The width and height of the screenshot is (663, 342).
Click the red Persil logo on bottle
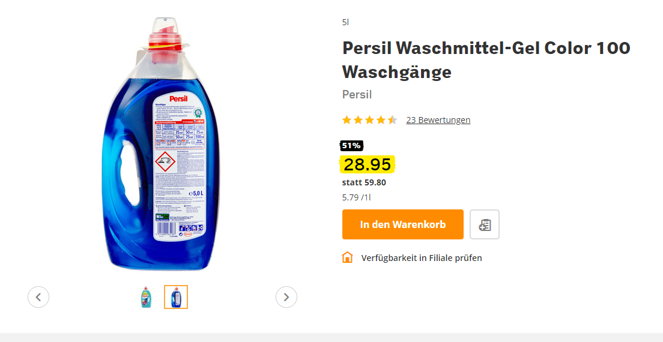pos(178,98)
